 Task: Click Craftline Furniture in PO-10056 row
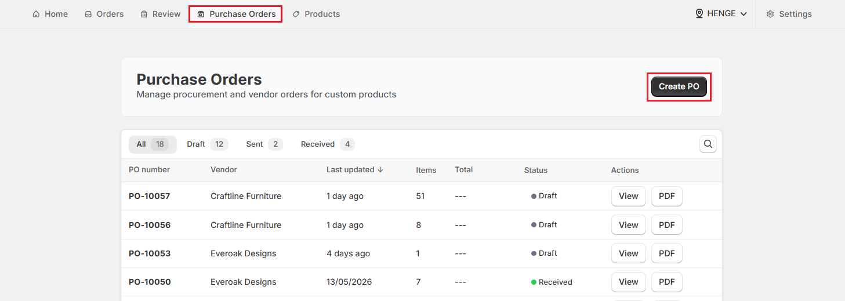246,225
